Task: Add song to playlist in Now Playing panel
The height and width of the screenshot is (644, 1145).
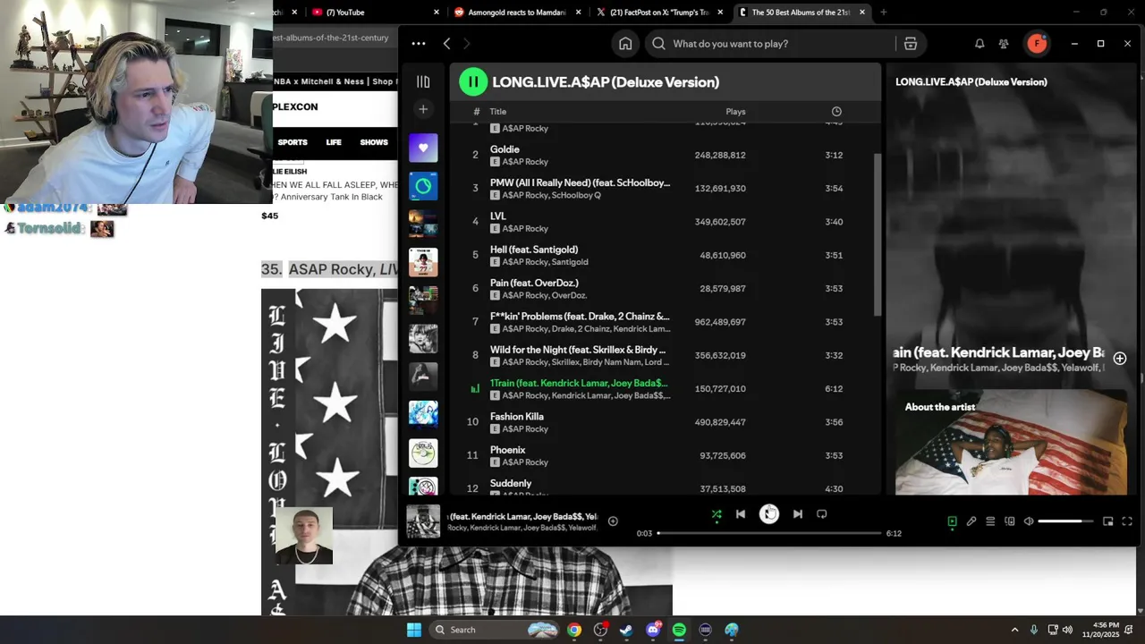Action: tap(1119, 359)
